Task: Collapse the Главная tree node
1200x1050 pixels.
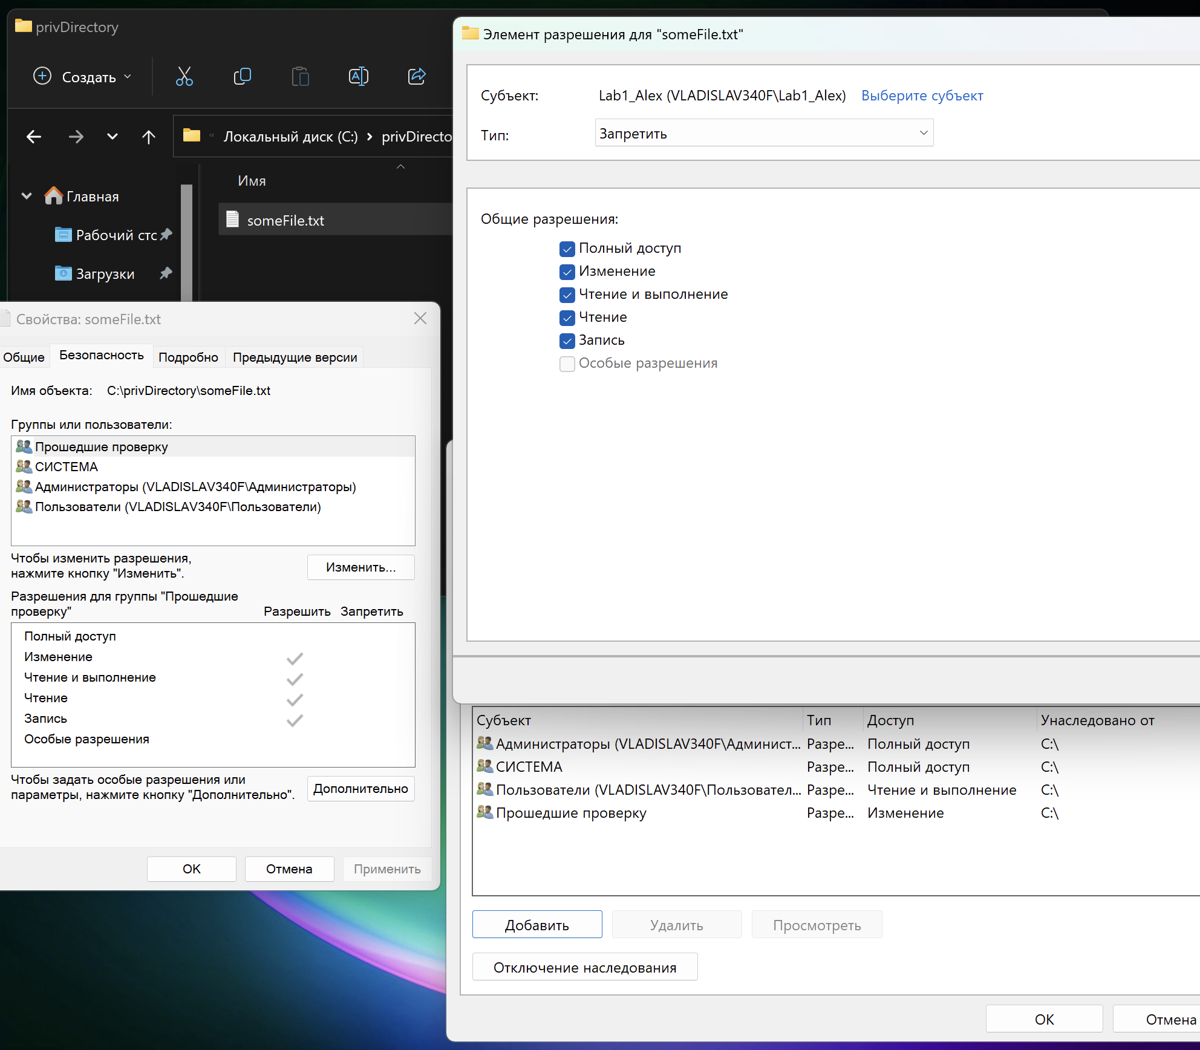Action: click(27, 196)
